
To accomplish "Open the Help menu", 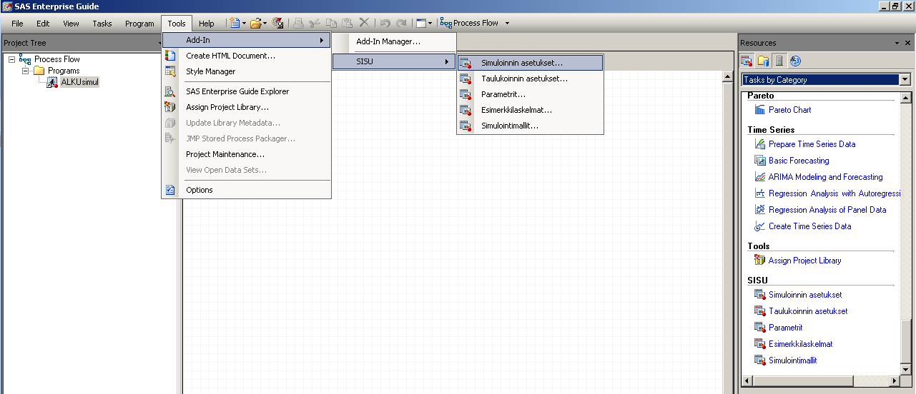I will [x=207, y=24].
